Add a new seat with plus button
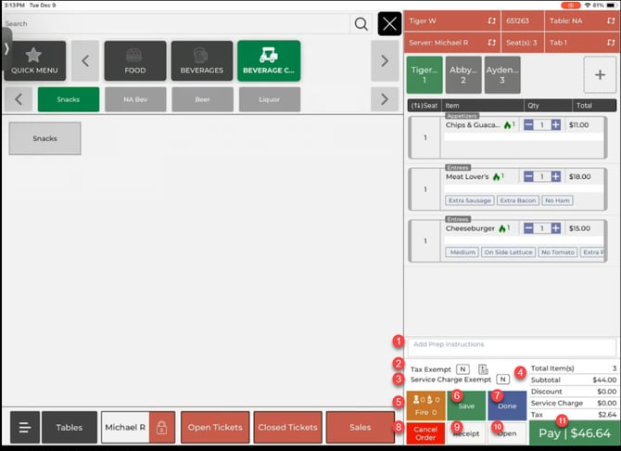Image resolution: width=621 pixels, height=451 pixels. [599, 76]
